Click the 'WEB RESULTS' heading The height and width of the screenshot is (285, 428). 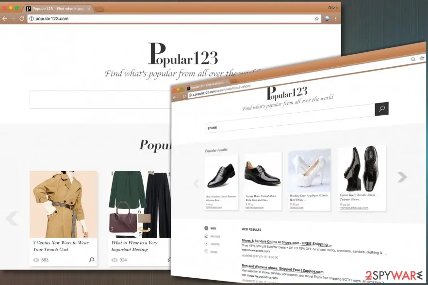[x=251, y=229]
